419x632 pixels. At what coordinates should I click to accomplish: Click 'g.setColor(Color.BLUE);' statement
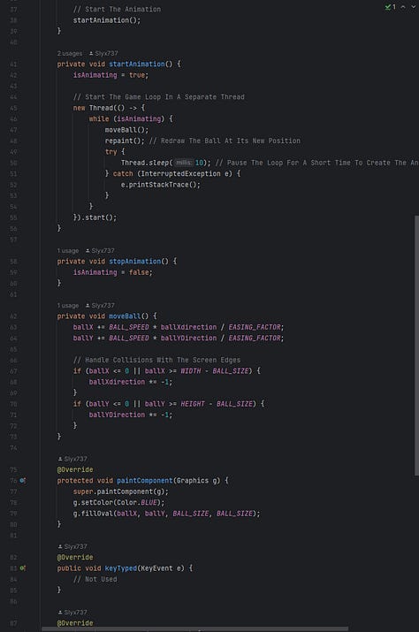click(118, 503)
